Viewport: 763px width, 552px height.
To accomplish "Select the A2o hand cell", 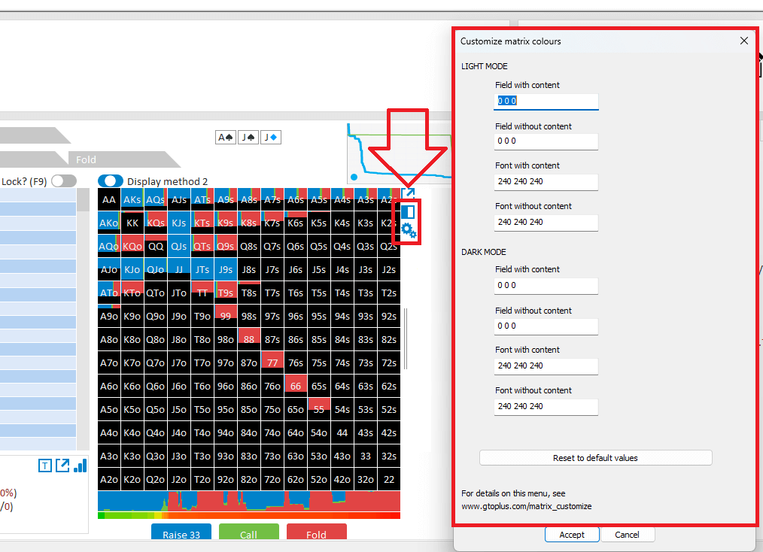I will pyautogui.click(x=109, y=480).
